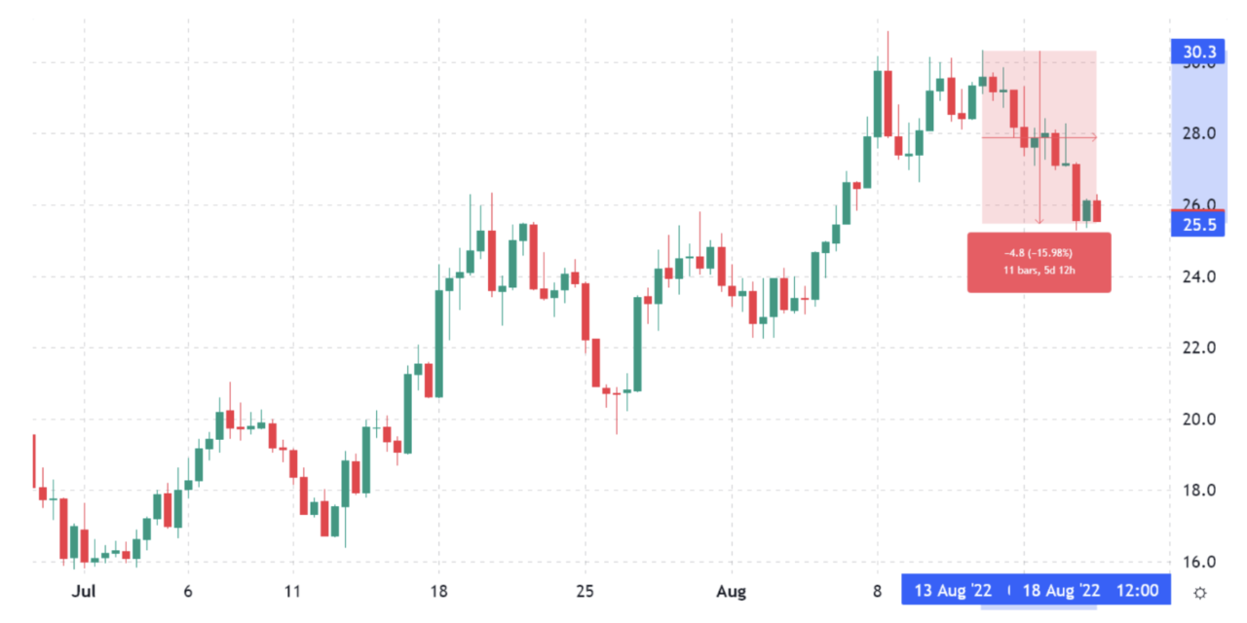Select the red measurement summary box
1247x623 pixels.
coord(1039,261)
